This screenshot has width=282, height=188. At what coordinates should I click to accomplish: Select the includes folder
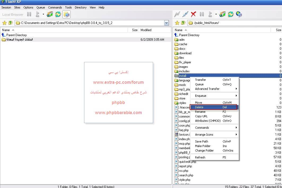[x=182, y=71]
